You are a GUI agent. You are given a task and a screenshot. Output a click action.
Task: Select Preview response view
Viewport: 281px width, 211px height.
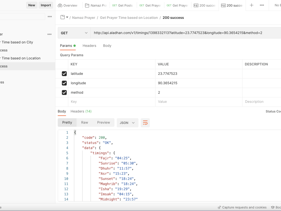[104, 123]
